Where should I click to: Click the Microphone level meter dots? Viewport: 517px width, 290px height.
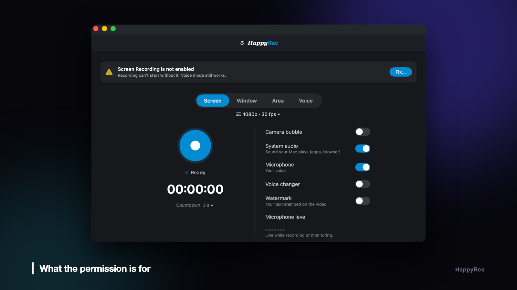click(x=275, y=230)
